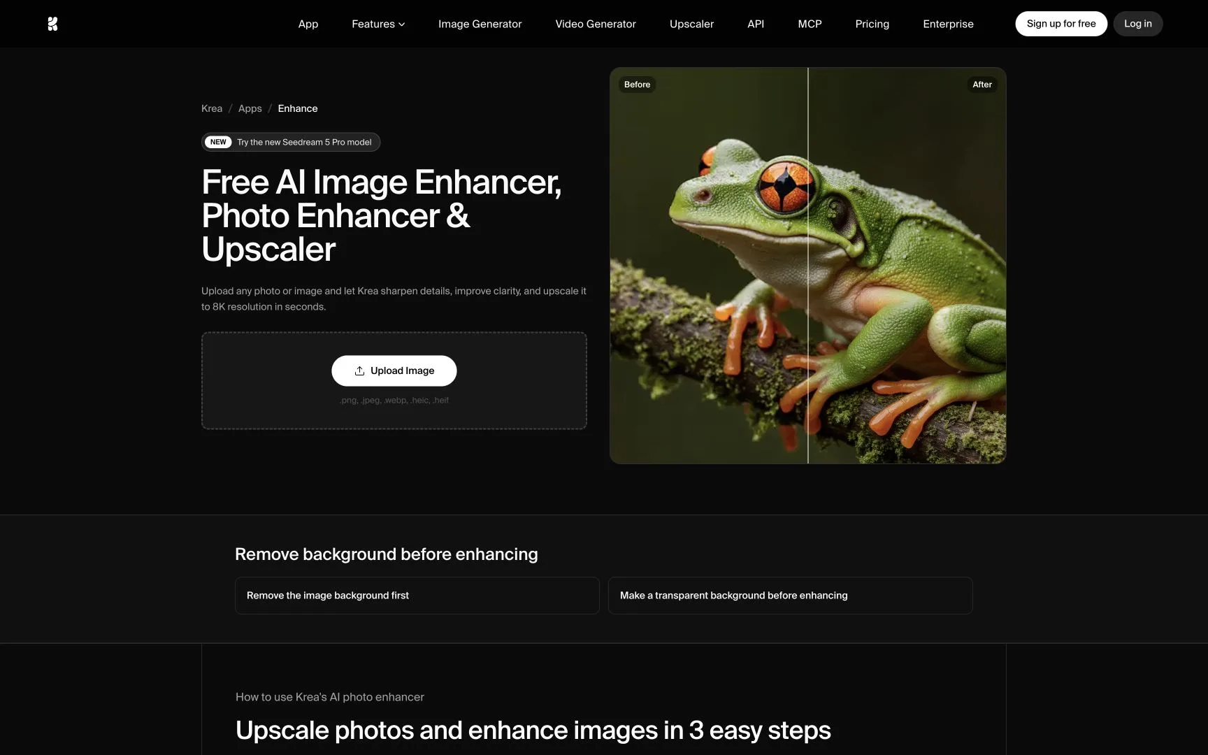Open the Upscaler nav item
Screen dimensions: 1208x755
[x=691, y=24]
